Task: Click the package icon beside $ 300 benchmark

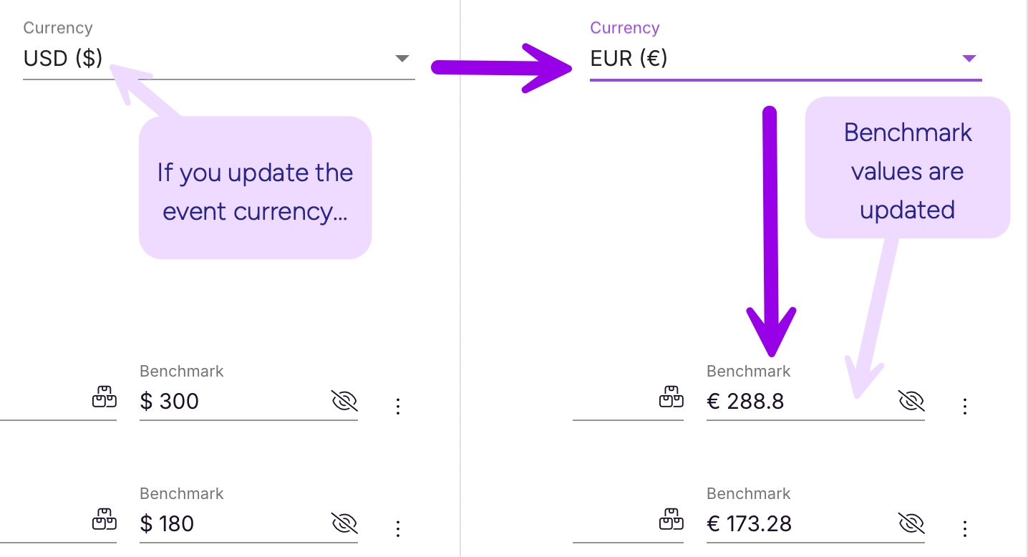Action: 105,397
